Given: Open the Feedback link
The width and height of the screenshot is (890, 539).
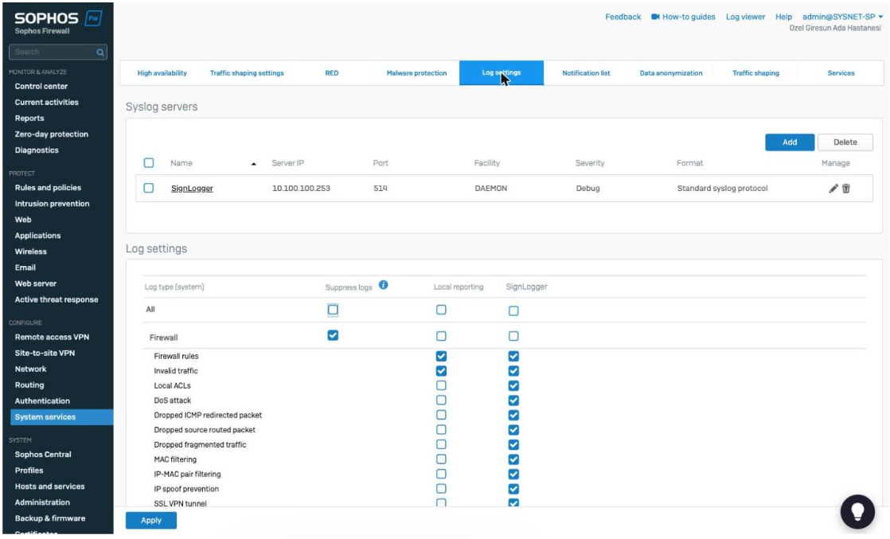Looking at the screenshot, I should point(623,17).
